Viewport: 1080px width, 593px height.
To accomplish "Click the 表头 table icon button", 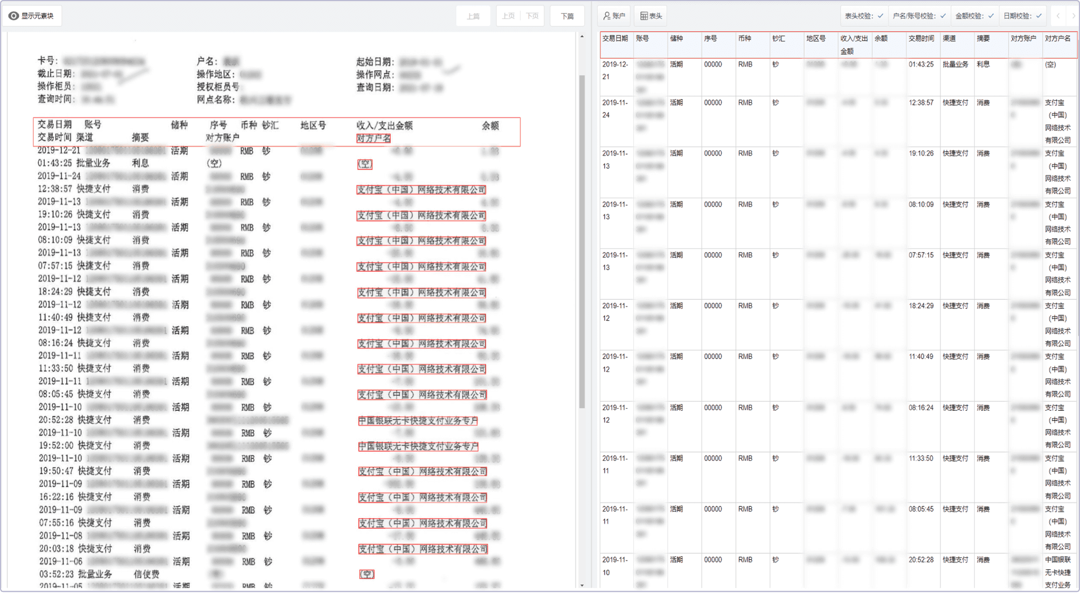I will (650, 16).
